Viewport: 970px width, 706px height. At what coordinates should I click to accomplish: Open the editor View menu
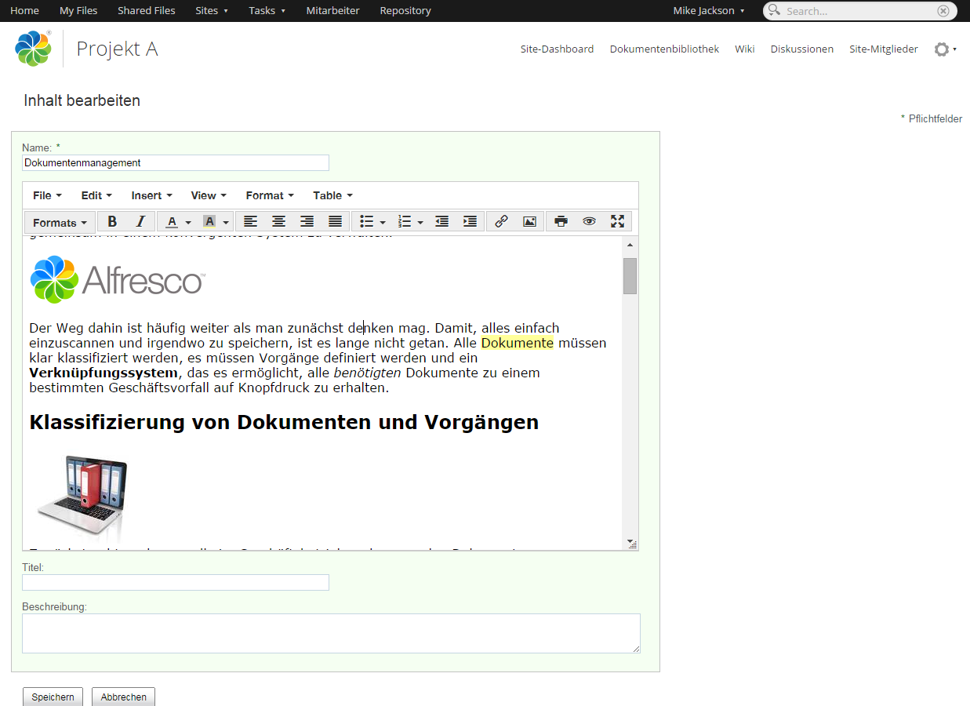tap(209, 195)
